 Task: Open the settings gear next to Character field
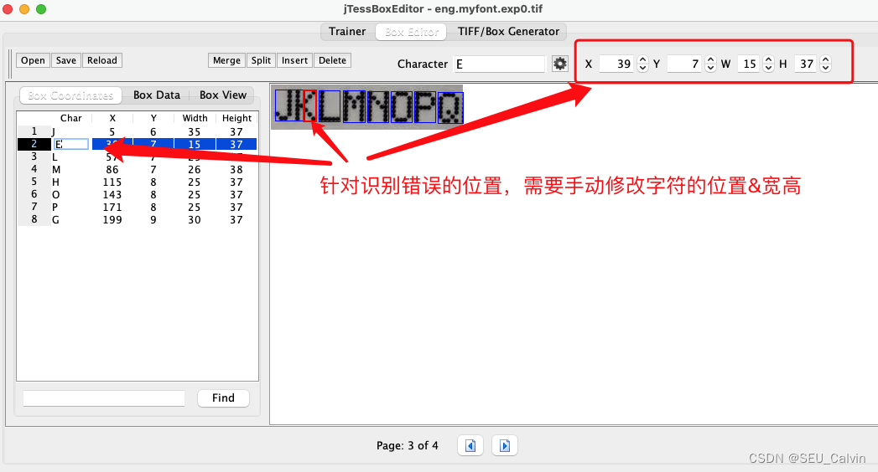pyautogui.click(x=559, y=64)
